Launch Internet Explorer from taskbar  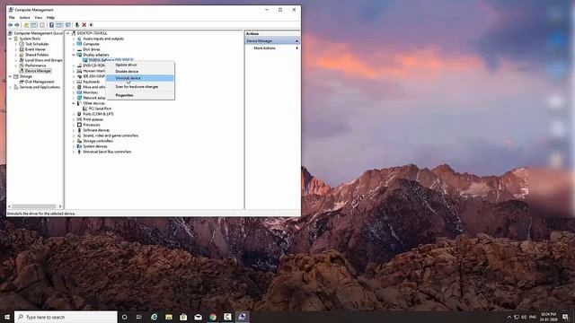tap(154, 317)
